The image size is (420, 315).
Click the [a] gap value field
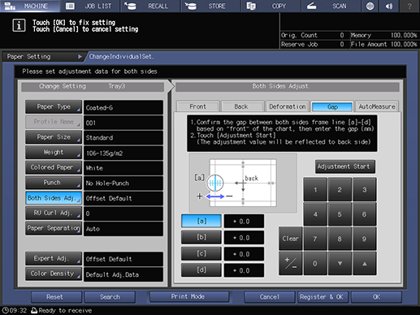pyautogui.click(x=244, y=222)
